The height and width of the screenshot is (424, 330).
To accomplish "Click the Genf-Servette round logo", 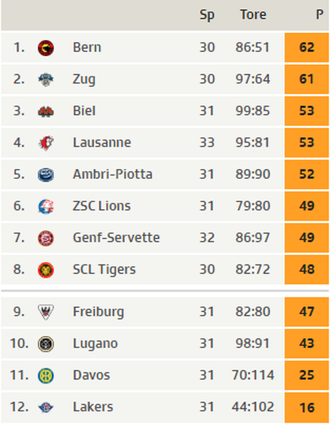I will (46, 238).
